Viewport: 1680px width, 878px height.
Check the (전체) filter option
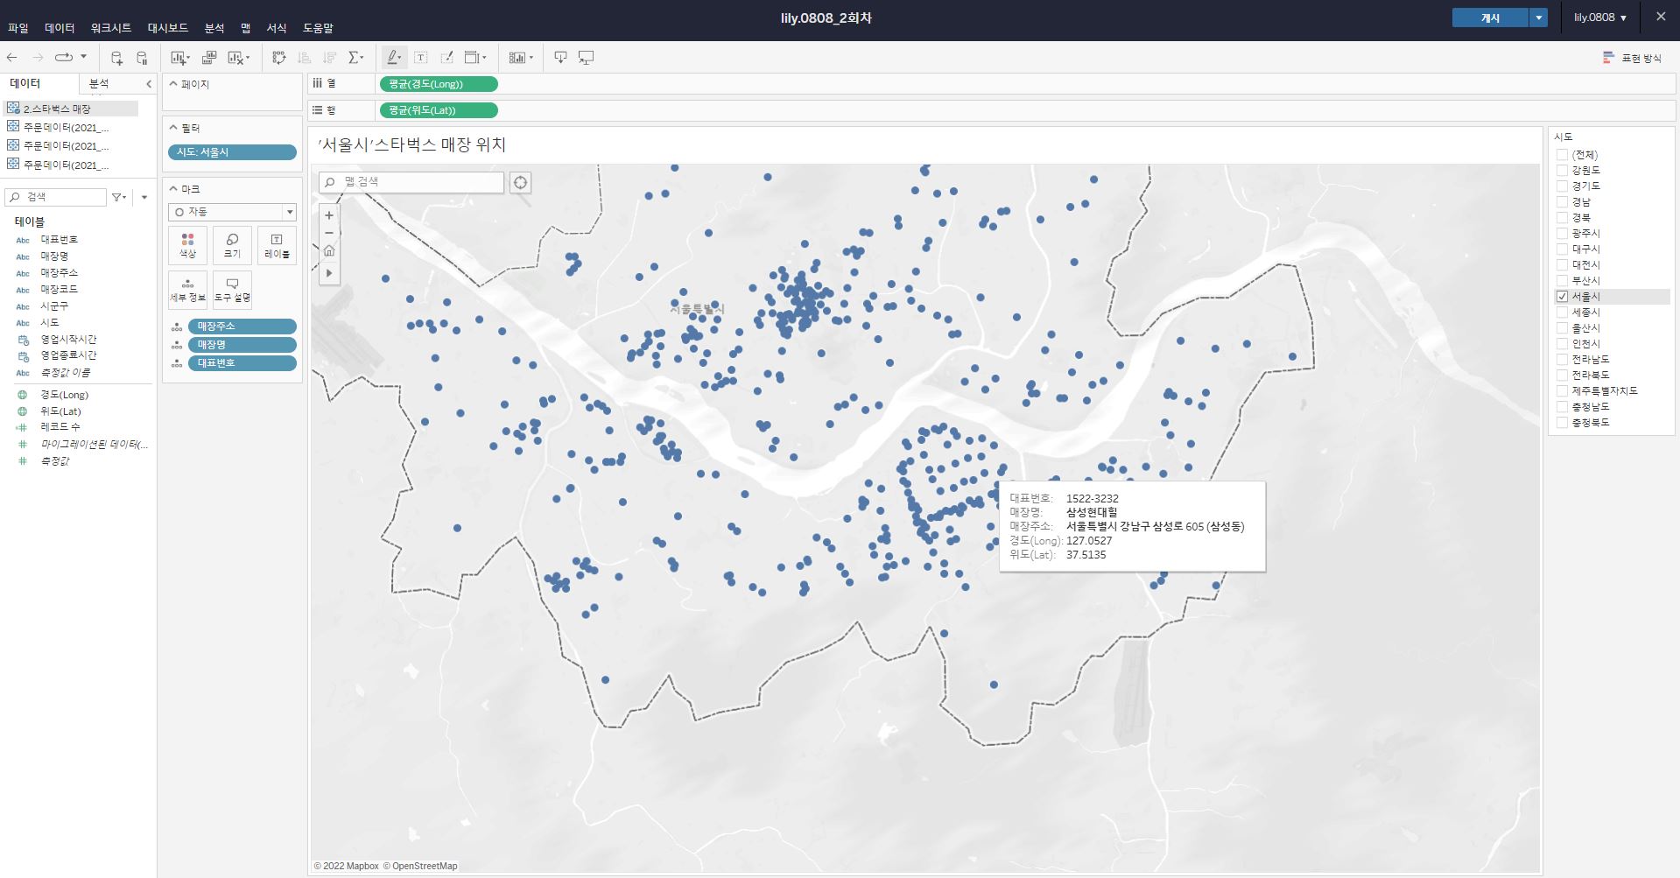click(x=1562, y=155)
